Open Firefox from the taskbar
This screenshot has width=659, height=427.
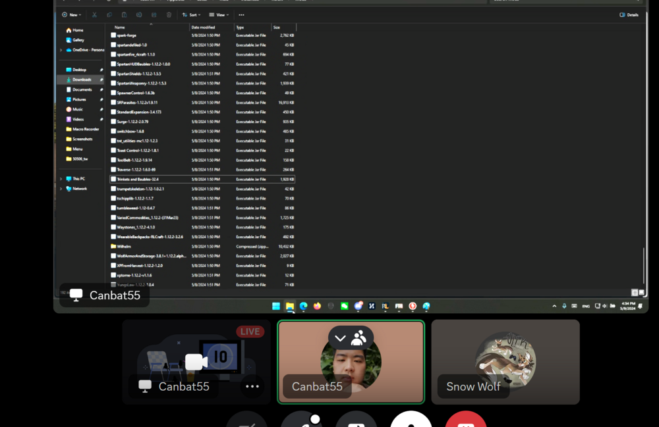pos(317,306)
